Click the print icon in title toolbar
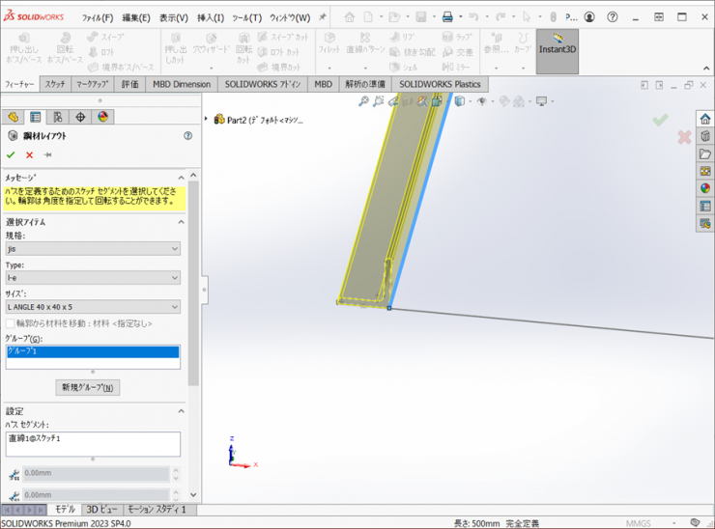Viewport: 715px width, 529px height. coord(446,17)
